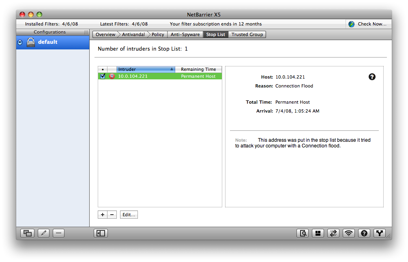This screenshot has width=408, height=262.
Task: Click the traffic arrows icon button
Action: pos(333,233)
